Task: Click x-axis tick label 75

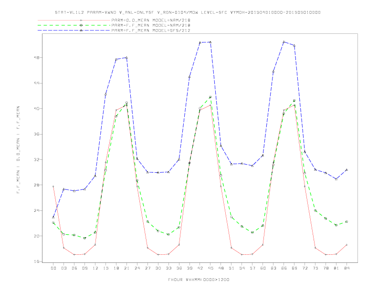Action: click(x=315, y=268)
